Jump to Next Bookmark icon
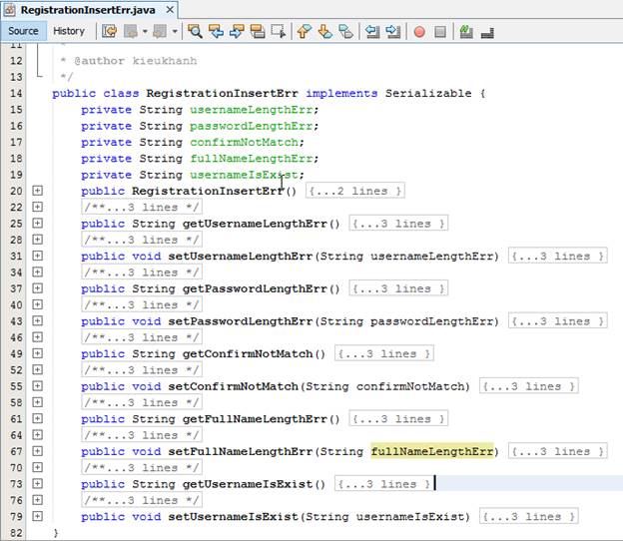The image size is (623, 541). pos(325,31)
